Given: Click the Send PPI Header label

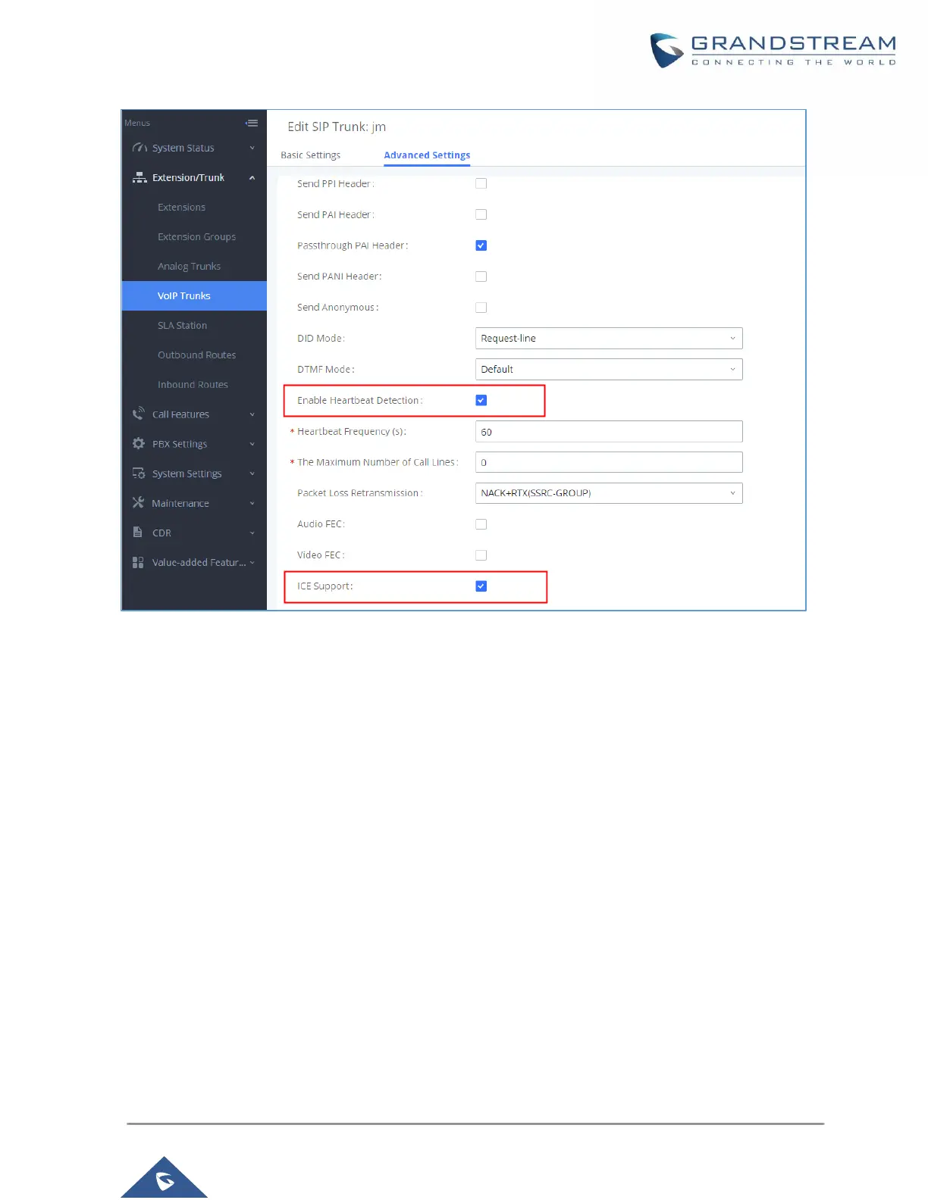Looking at the screenshot, I should (336, 183).
